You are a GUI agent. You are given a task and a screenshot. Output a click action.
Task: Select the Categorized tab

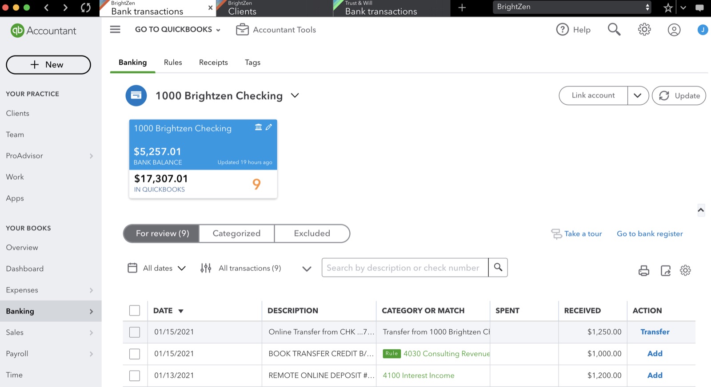(236, 233)
